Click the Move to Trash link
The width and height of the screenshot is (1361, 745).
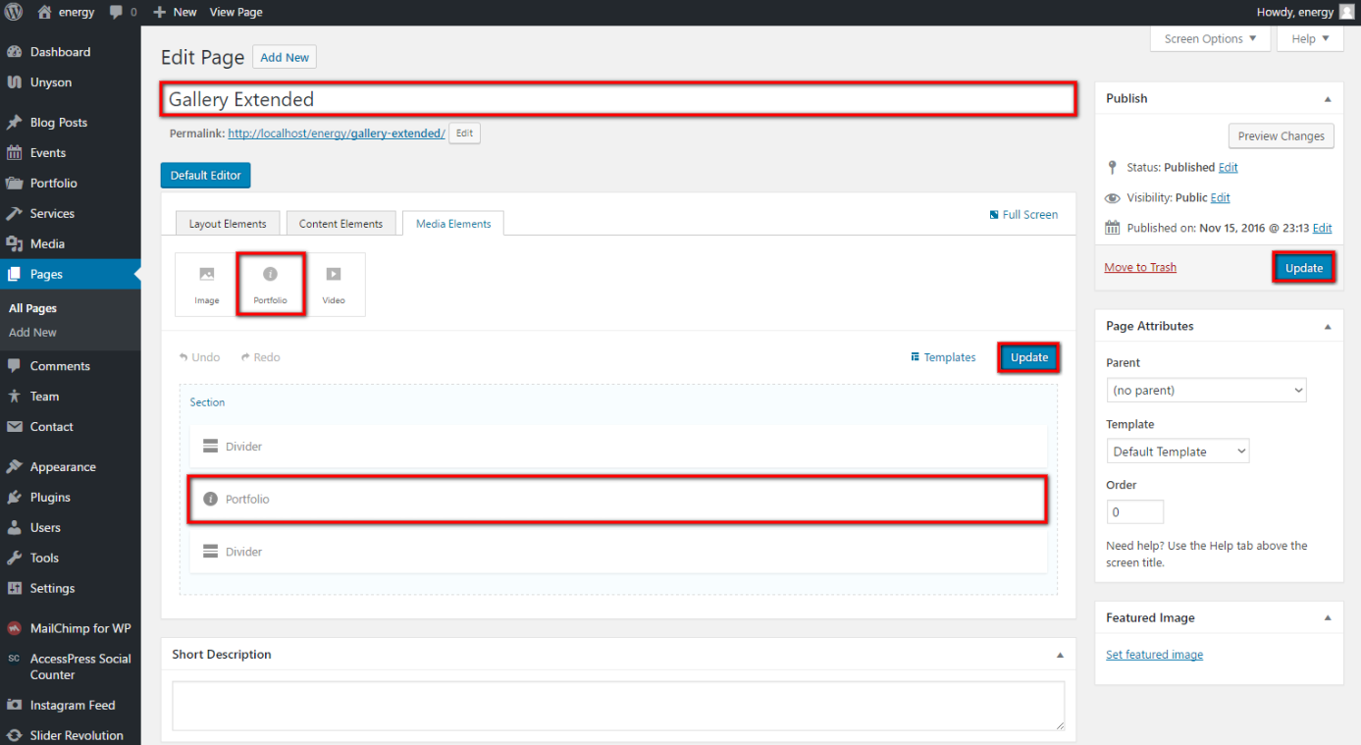click(1139, 267)
